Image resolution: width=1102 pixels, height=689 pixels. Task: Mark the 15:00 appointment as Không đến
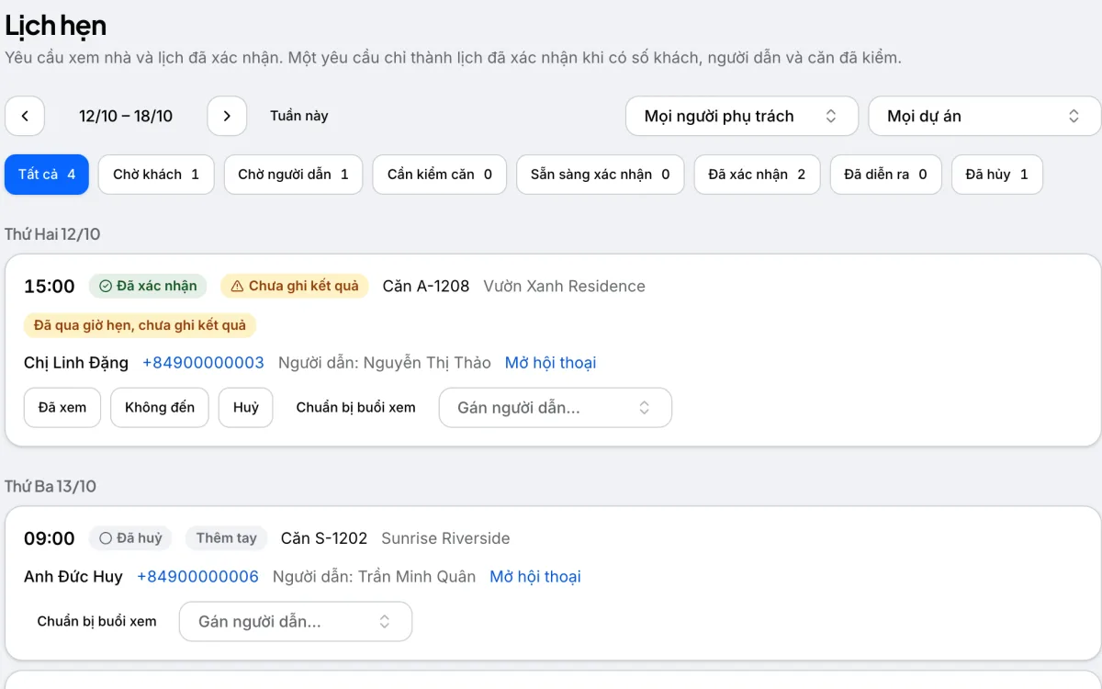[160, 408]
